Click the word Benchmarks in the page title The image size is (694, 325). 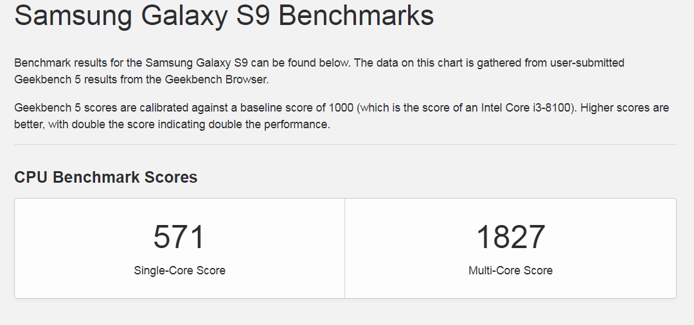pos(356,15)
